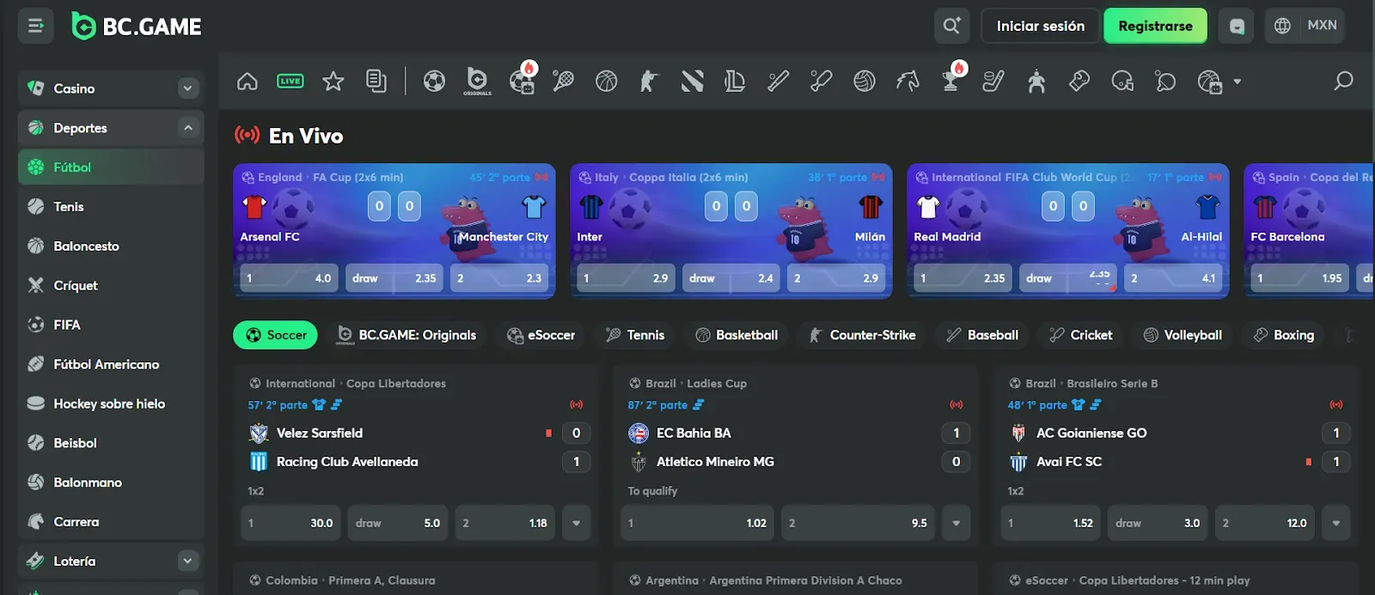Image resolution: width=1375 pixels, height=595 pixels.
Task: Select Balonmano in the sidebar
Action: coord(111,483)
